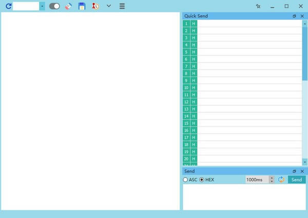Toggle the port connection switch

[x=54, y=6]
